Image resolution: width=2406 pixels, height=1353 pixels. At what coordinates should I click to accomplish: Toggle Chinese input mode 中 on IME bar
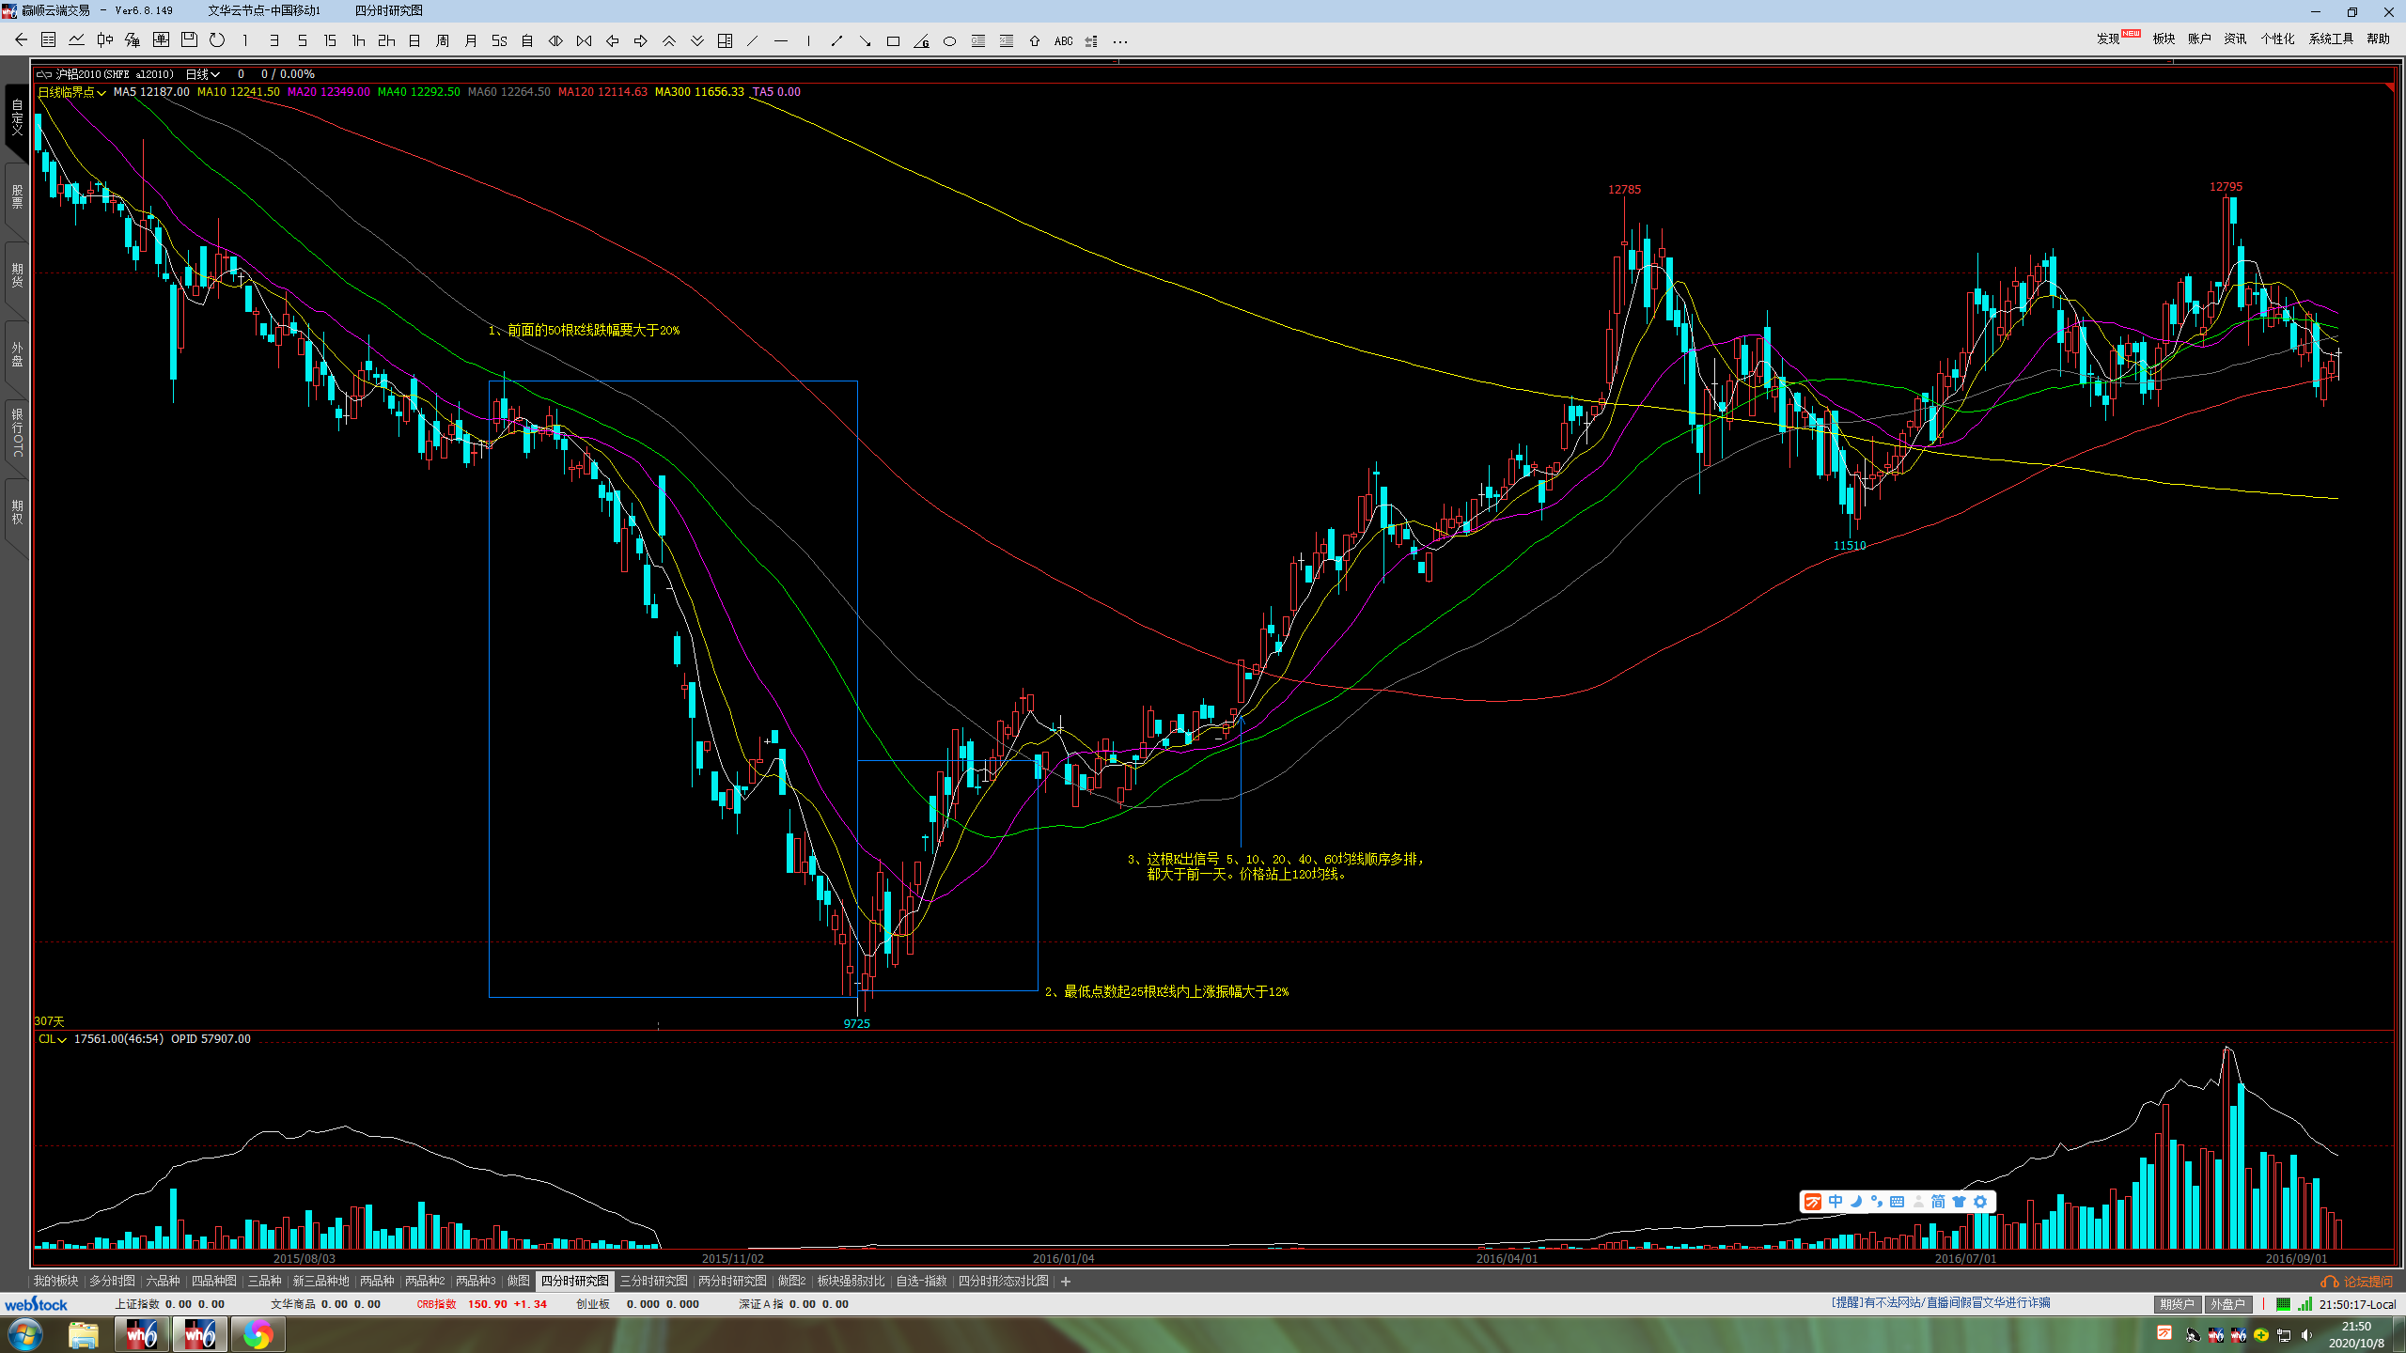coord(1835,1202)
